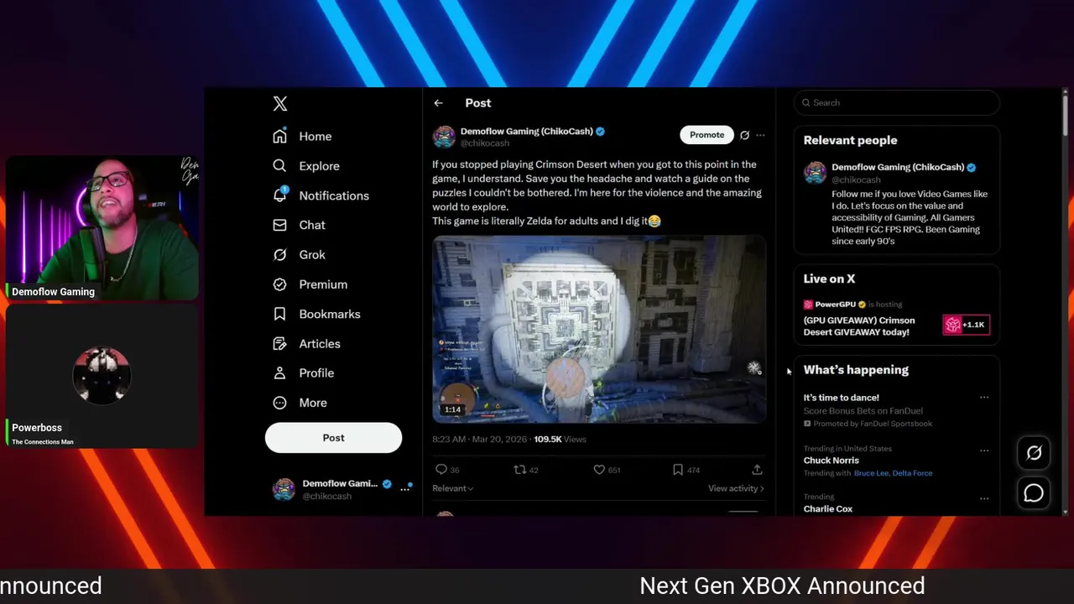Open account switcher three-dot menu
This screenshot has height=604, width=1074.
tap(404, 488)
